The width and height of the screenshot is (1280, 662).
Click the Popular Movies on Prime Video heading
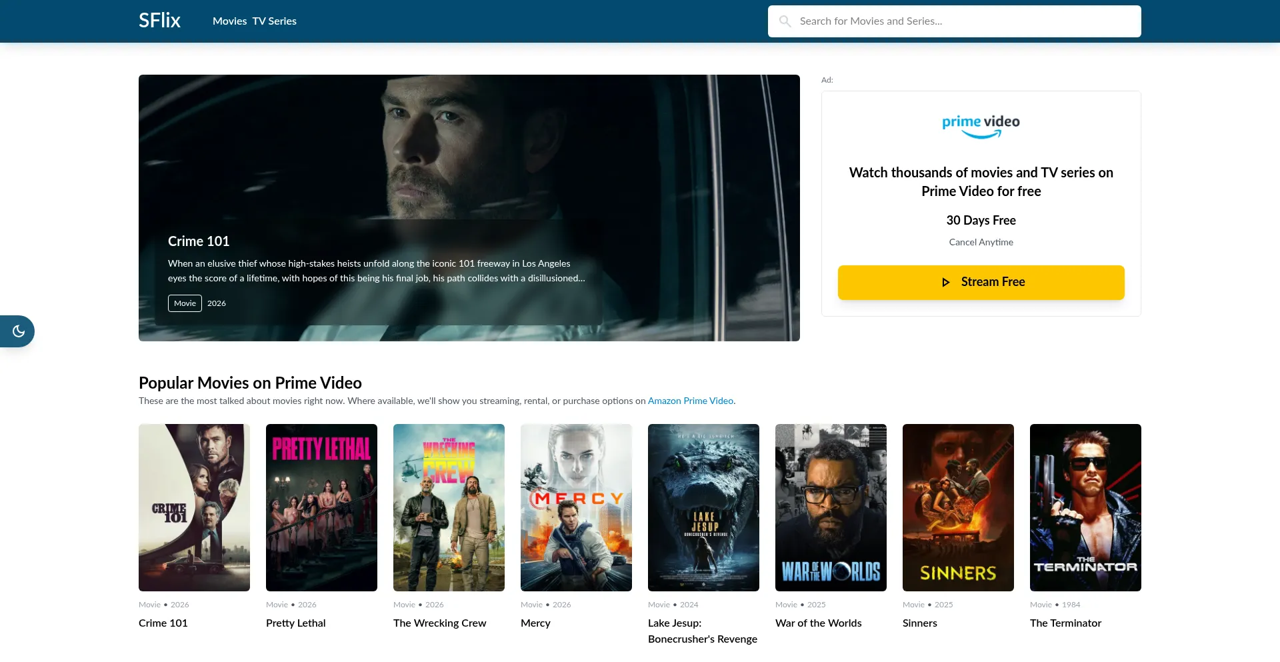click(250, 383)
